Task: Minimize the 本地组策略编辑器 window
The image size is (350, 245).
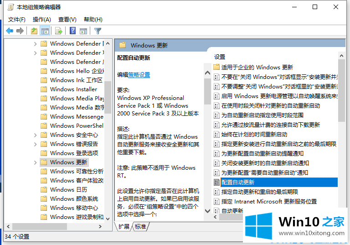Action: 294,7
